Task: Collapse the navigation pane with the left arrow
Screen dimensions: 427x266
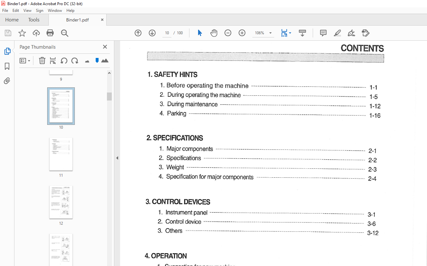Action: (x=117, y=158)
